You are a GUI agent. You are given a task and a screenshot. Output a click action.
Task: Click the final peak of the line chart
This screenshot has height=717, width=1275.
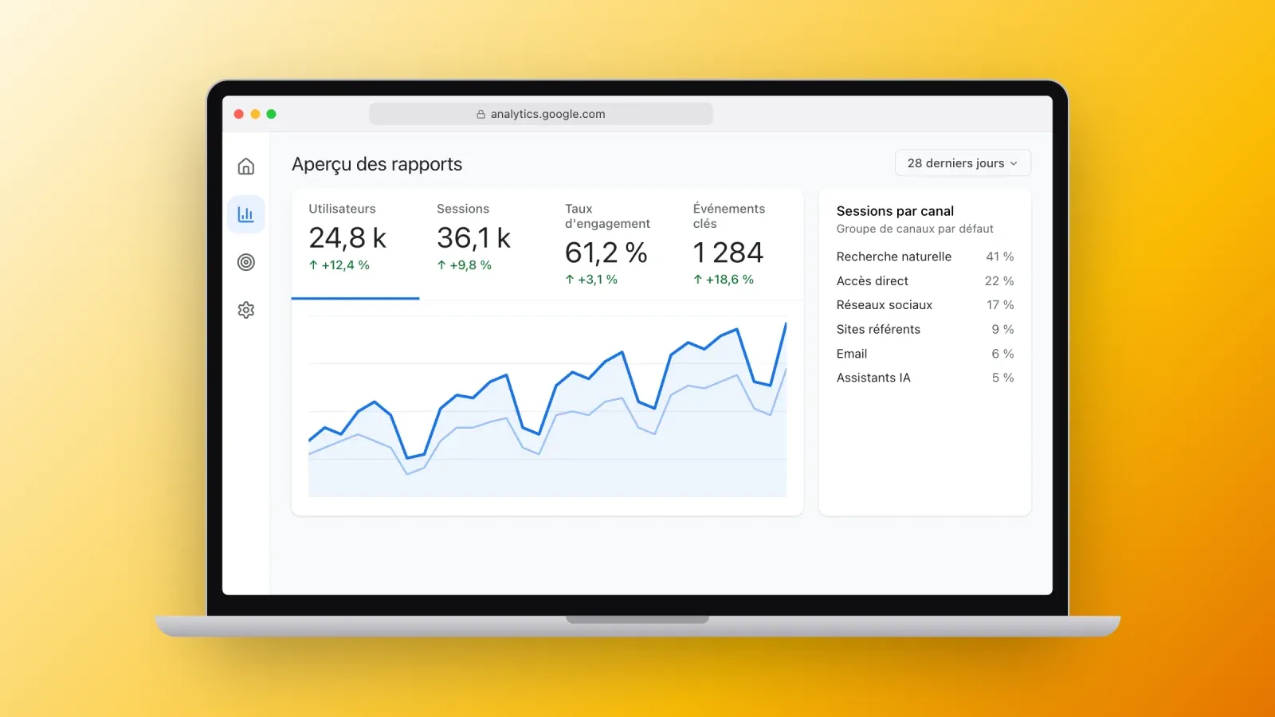pos(786,323)
